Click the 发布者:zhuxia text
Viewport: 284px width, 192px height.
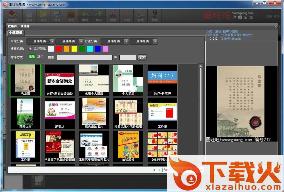pos(231,39)
